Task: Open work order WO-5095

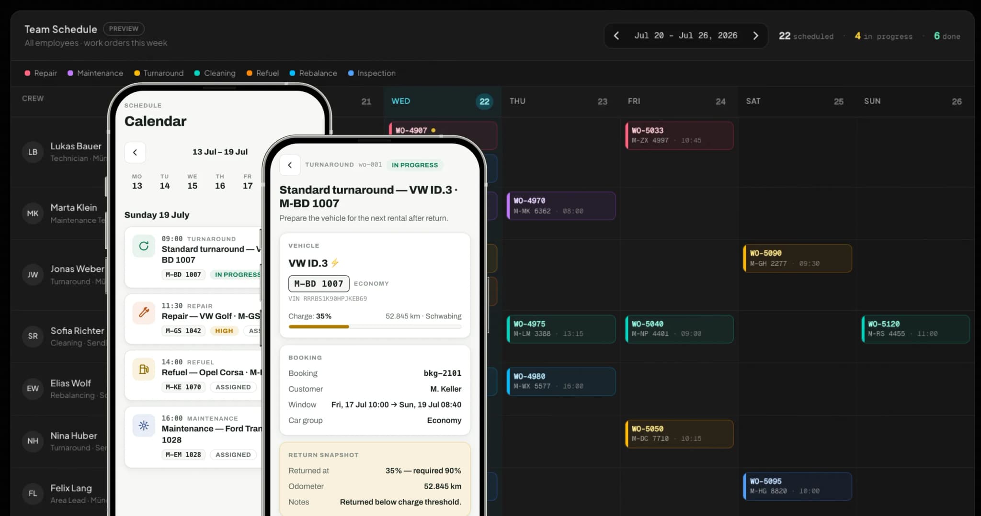Action: tap(798, 486)
